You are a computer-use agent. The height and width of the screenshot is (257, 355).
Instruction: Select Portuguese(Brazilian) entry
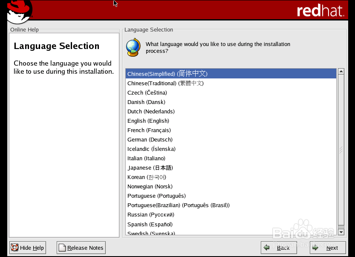tap(231, 205)
